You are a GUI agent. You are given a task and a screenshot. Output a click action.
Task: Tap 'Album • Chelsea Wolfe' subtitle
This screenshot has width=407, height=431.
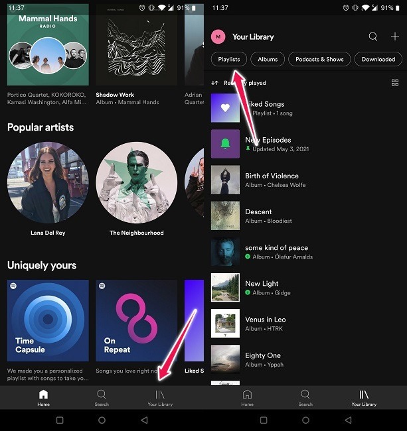pos(275,185)
